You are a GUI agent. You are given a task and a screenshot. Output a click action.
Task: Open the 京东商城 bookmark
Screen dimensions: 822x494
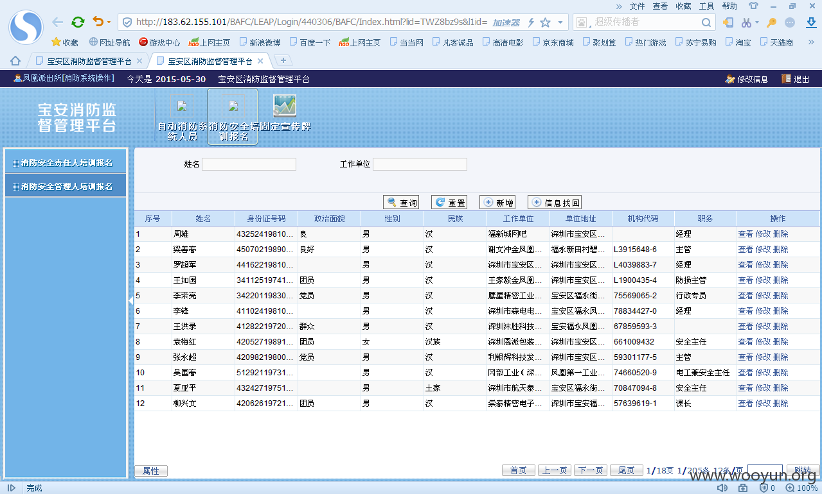click(x=553, y=42)
